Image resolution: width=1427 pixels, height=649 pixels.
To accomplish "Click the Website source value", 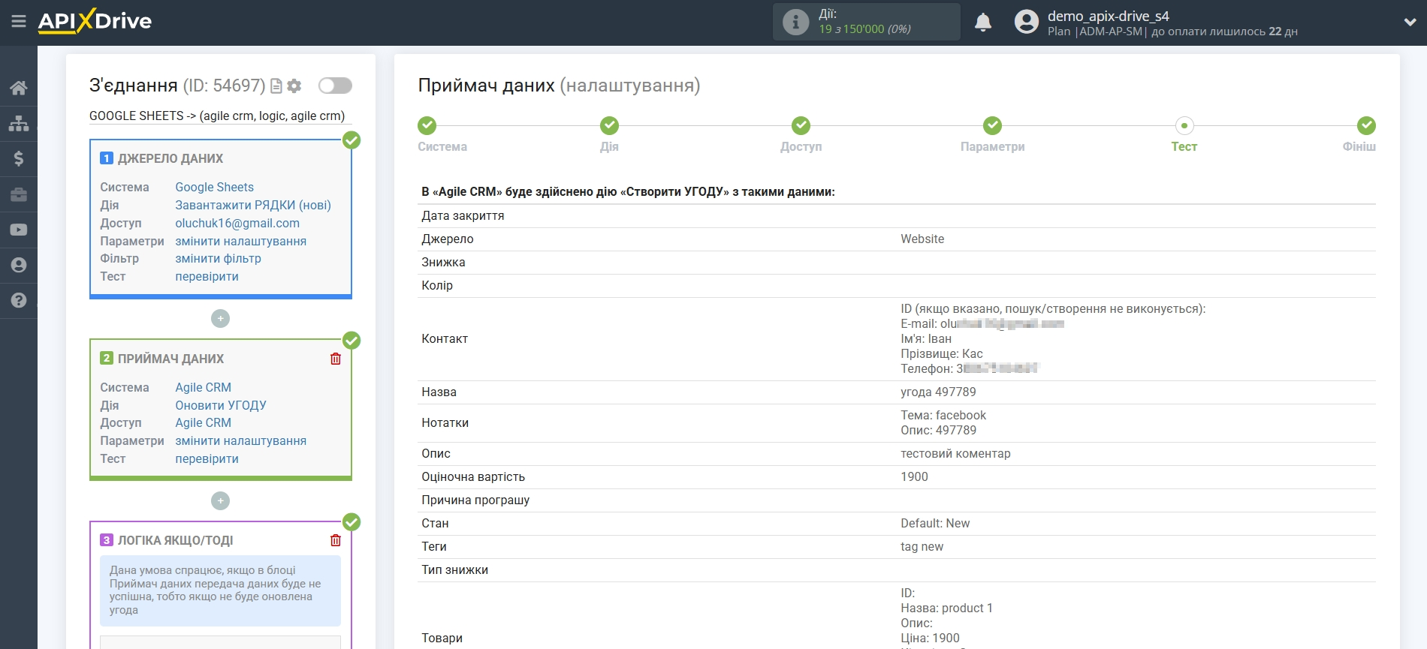I will 922,239.
